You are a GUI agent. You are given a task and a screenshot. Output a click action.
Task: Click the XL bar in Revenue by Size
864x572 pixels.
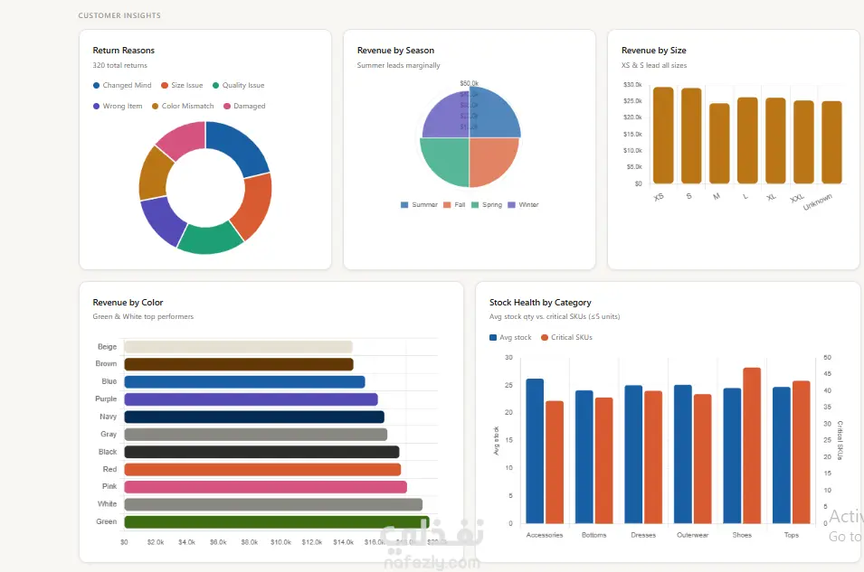tap(775, 141)
